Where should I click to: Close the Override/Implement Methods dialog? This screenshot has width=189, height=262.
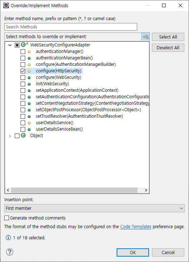(x=180, y=5)
